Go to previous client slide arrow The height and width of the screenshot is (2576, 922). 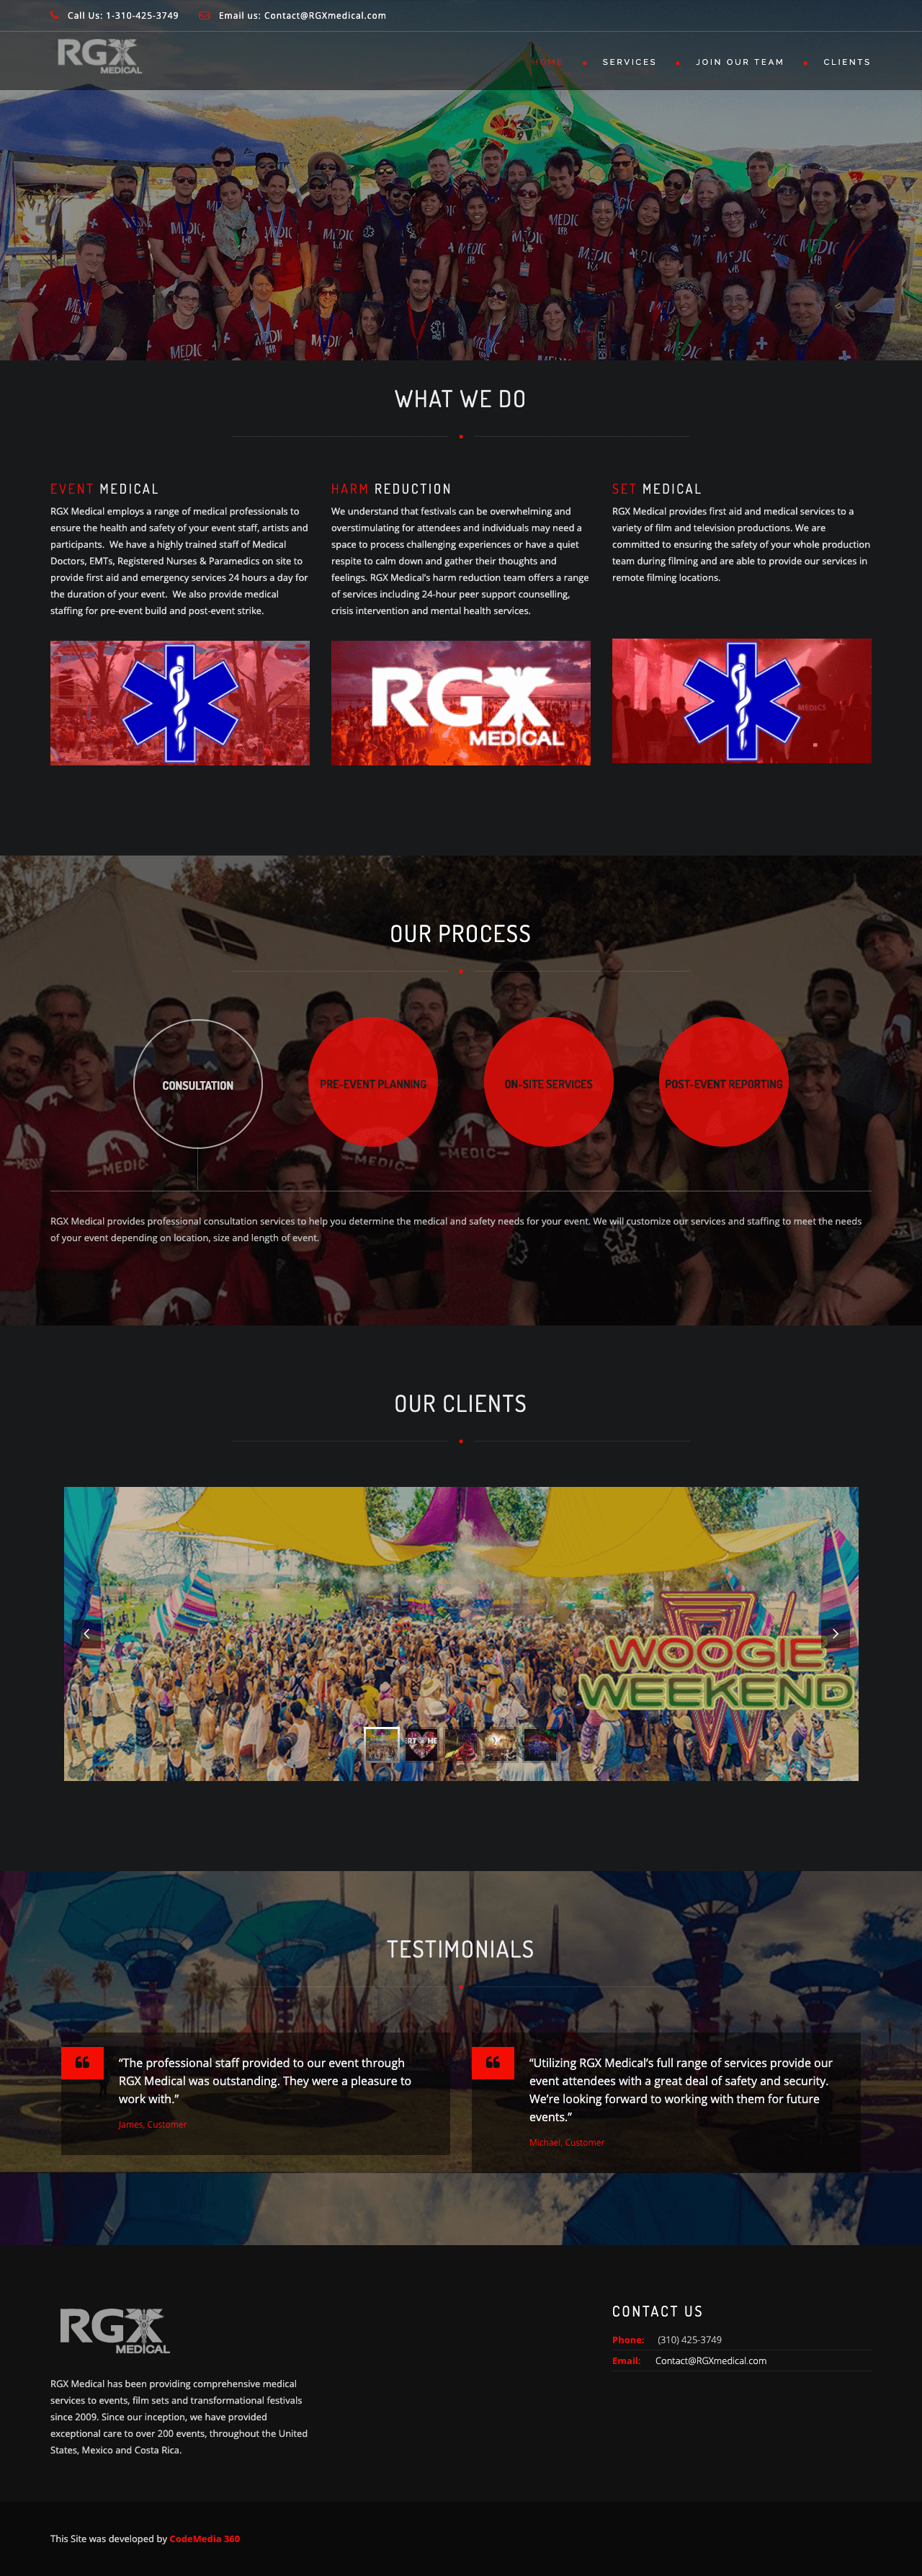87,1633
